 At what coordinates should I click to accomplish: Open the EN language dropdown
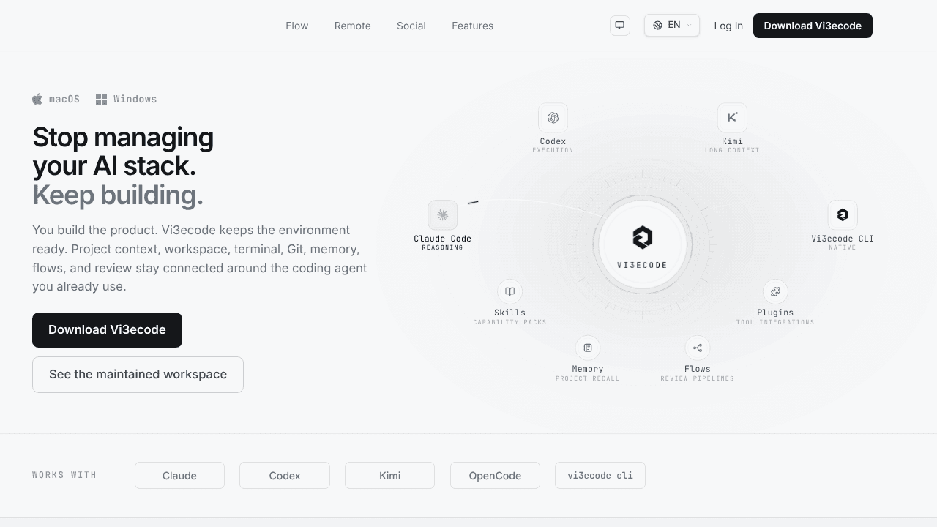pos(672,26)
